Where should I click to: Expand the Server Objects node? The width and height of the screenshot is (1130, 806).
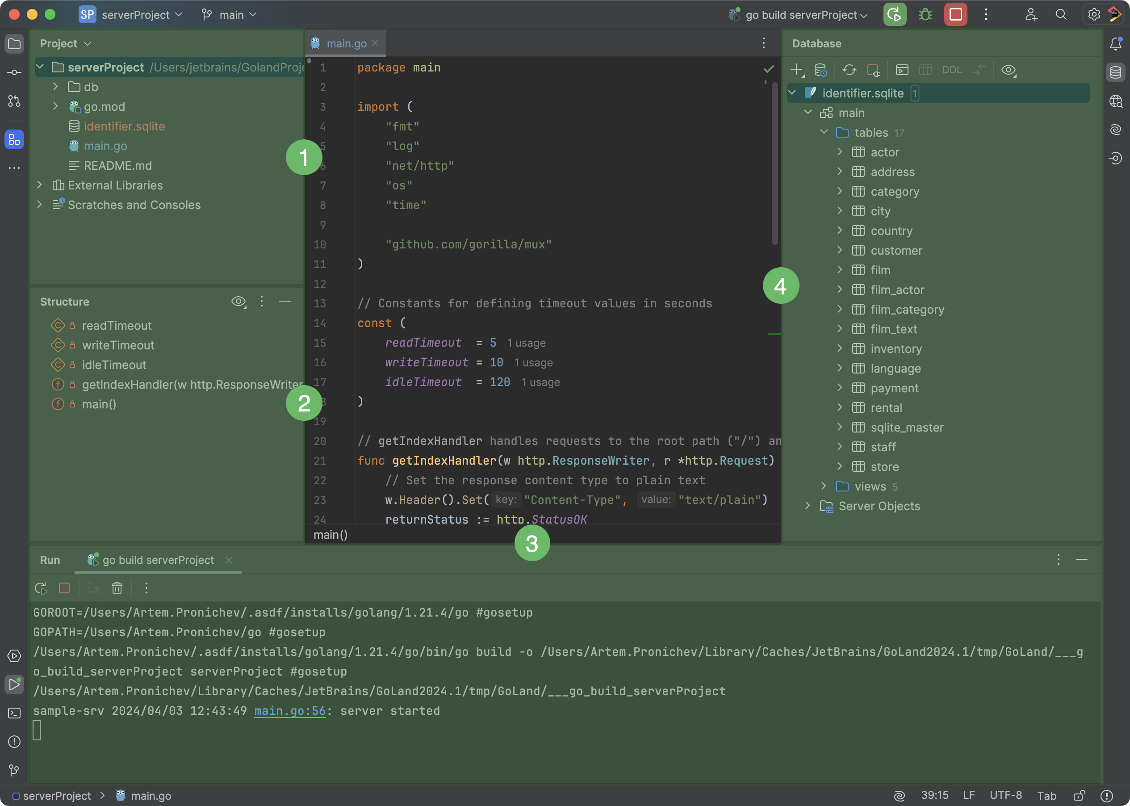pos(808,506)
